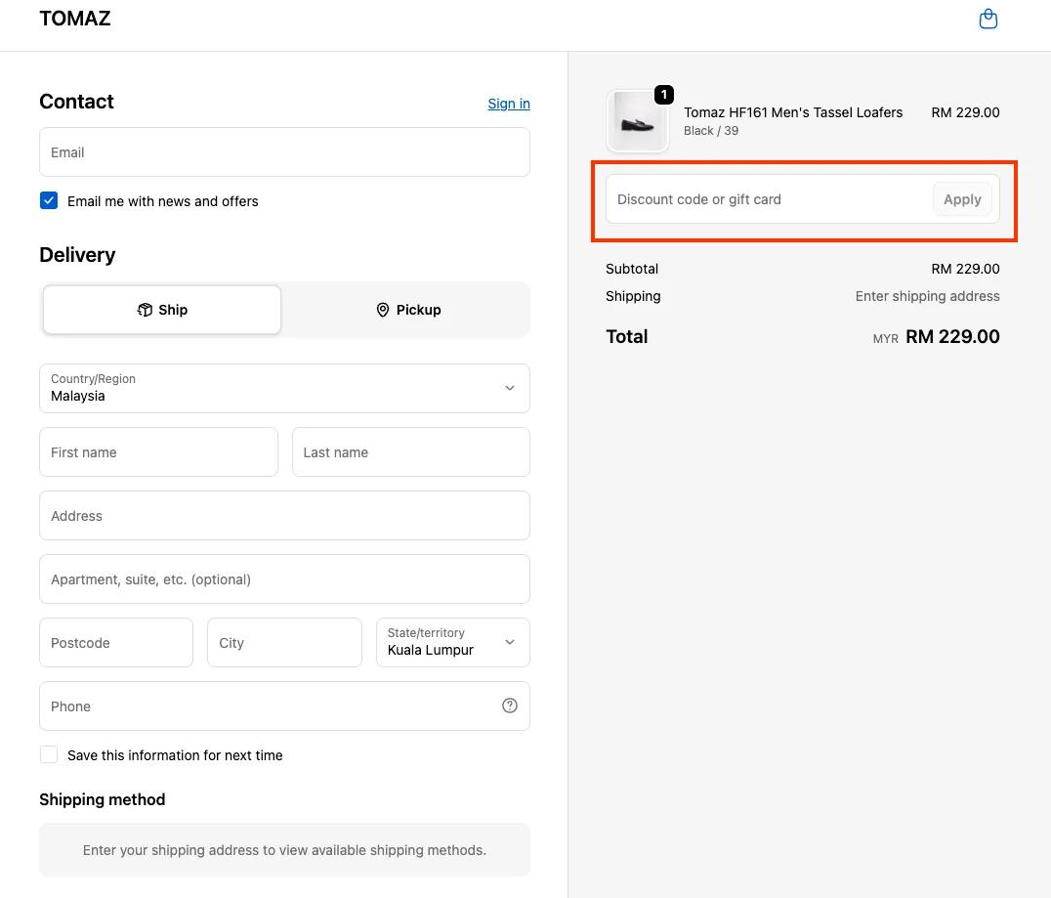Focus the Address input field
Viewport: 1051px width, 898px height.
[284, 516]
